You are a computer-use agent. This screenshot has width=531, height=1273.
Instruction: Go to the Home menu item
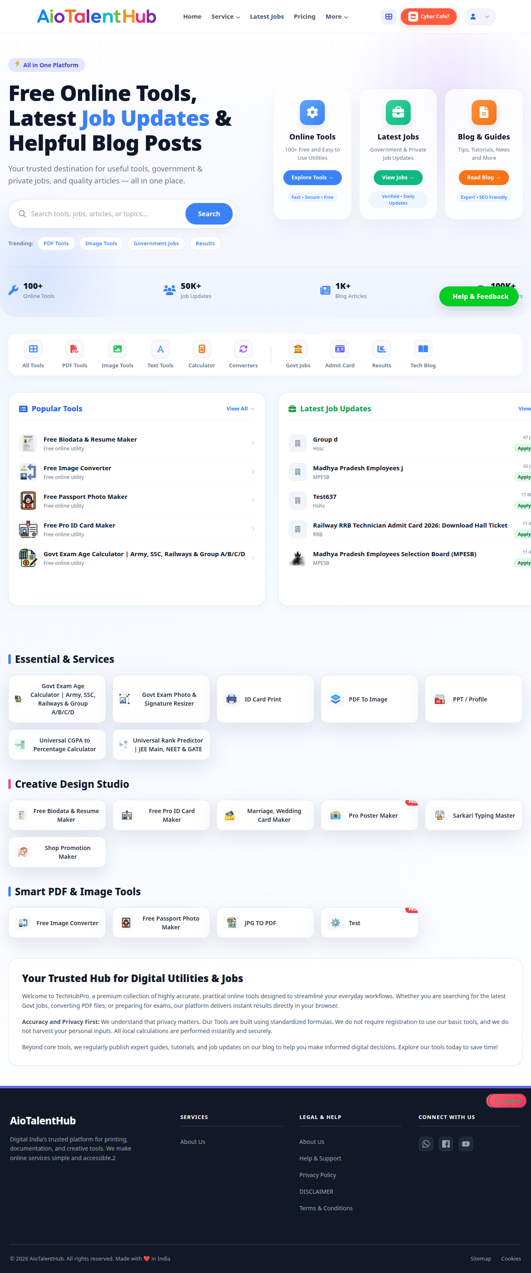click(x=192, y=17)
